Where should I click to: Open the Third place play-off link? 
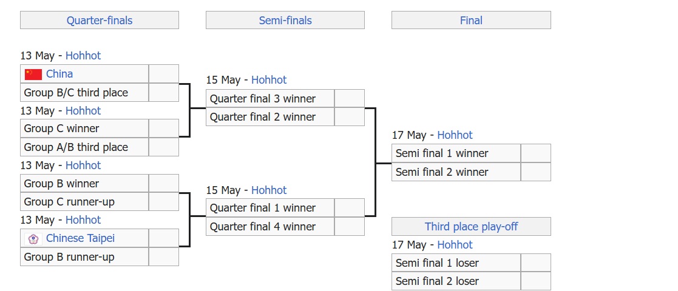pos(471,226)
